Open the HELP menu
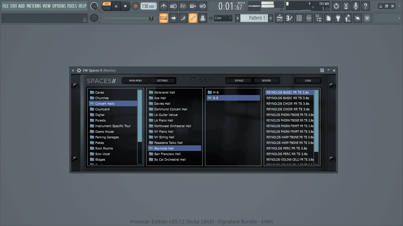 coord(82,6)
